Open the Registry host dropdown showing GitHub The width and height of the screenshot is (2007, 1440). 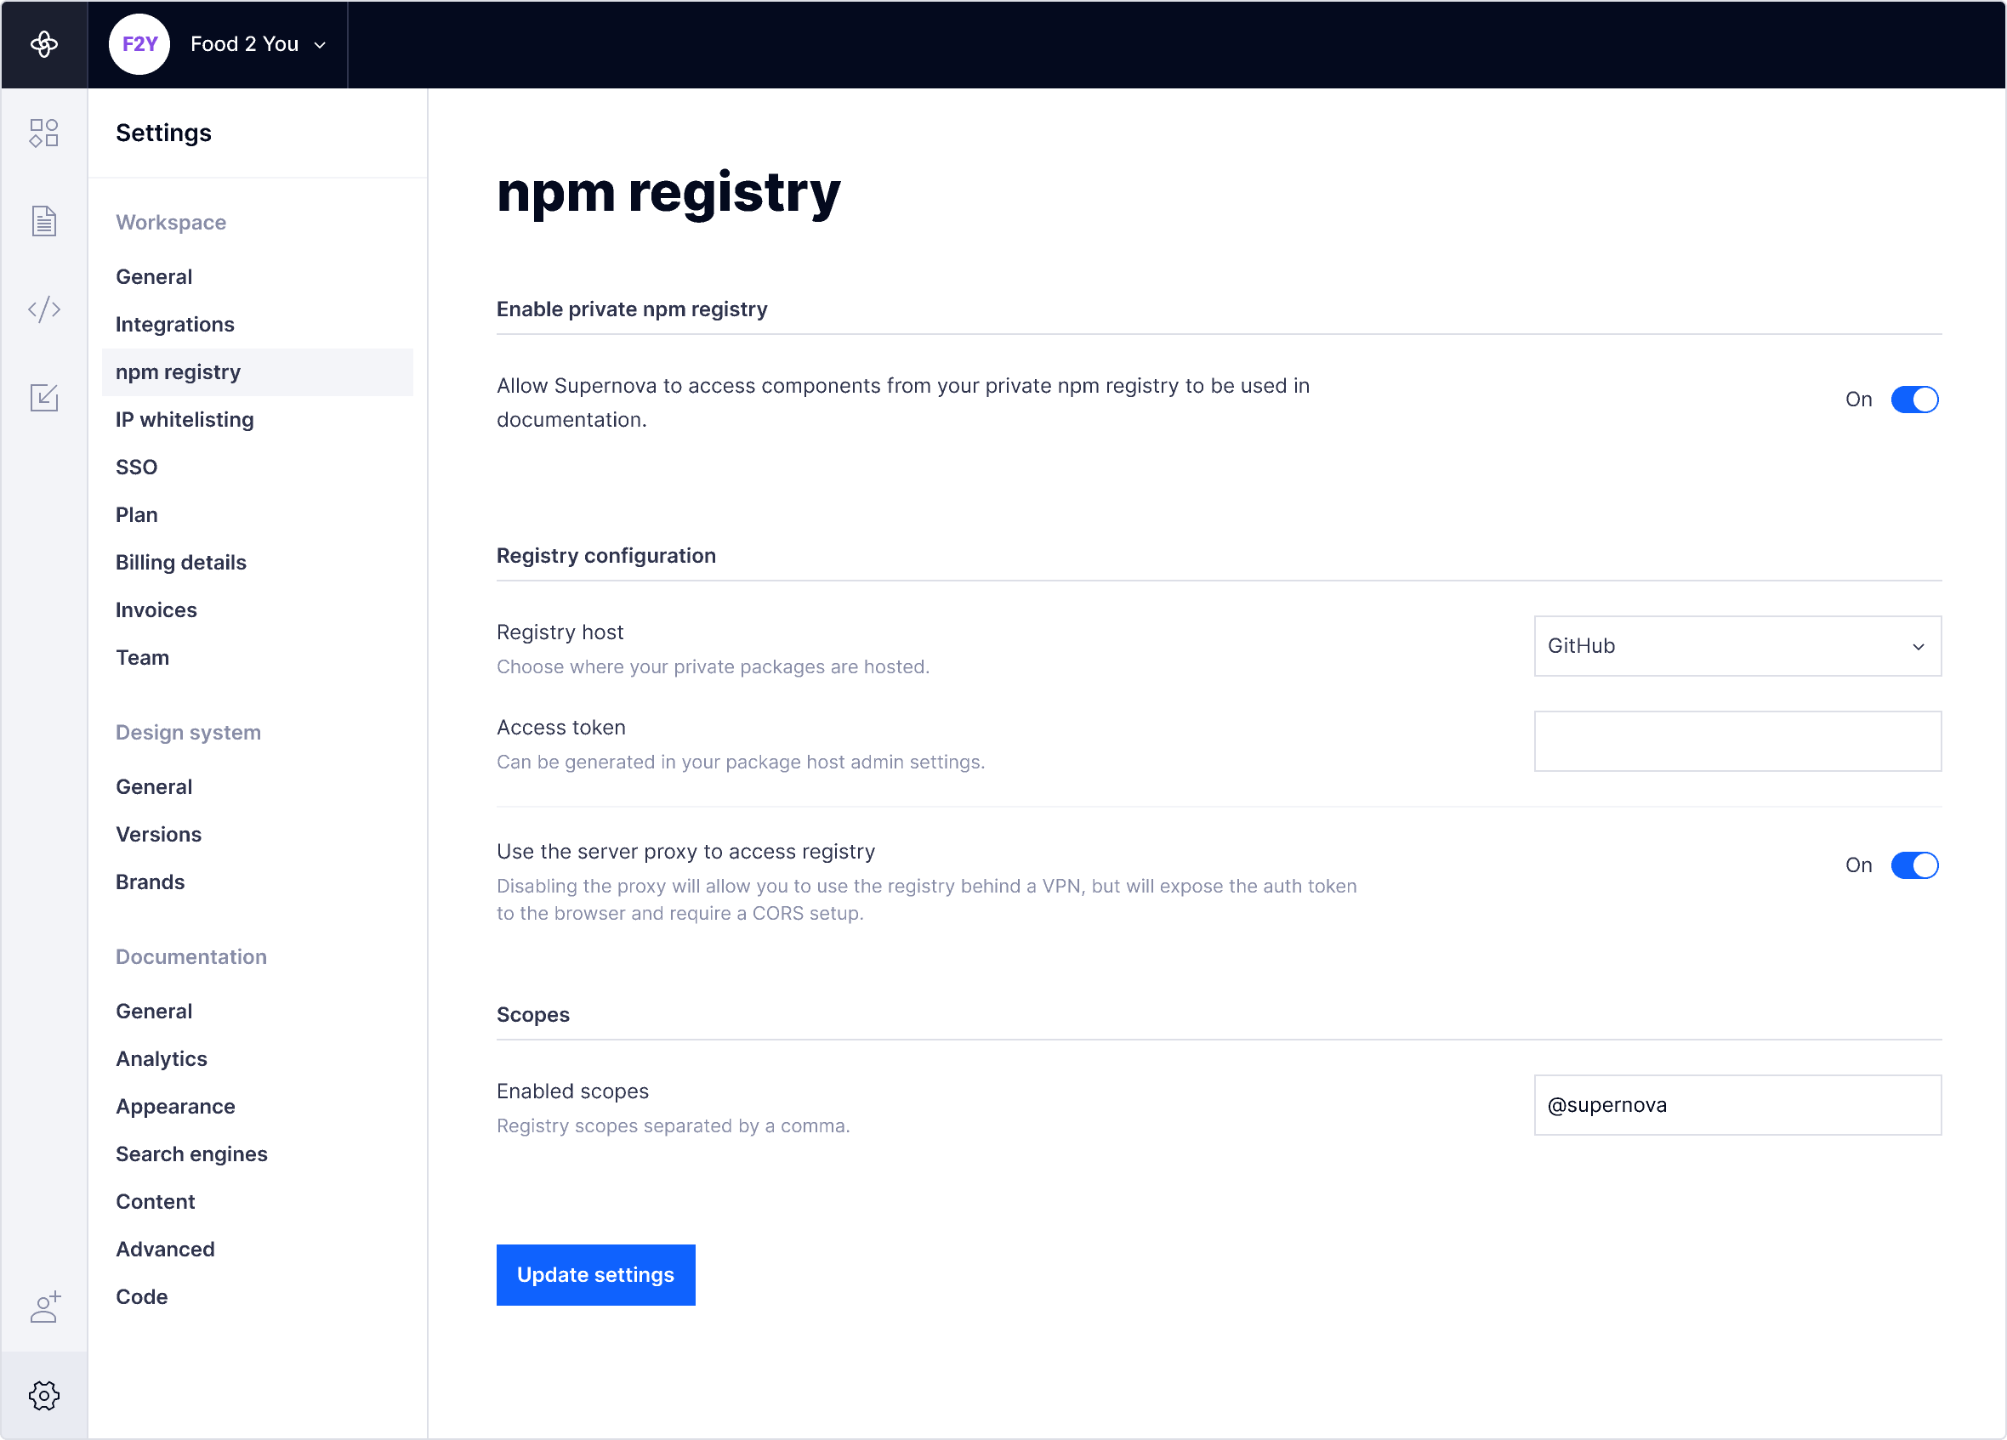pyautogui.click(x=1737, y=646)
